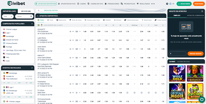Open the more menu three dots

click(153, 4)
